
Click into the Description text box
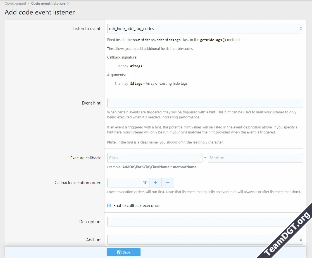coord(201,222)
